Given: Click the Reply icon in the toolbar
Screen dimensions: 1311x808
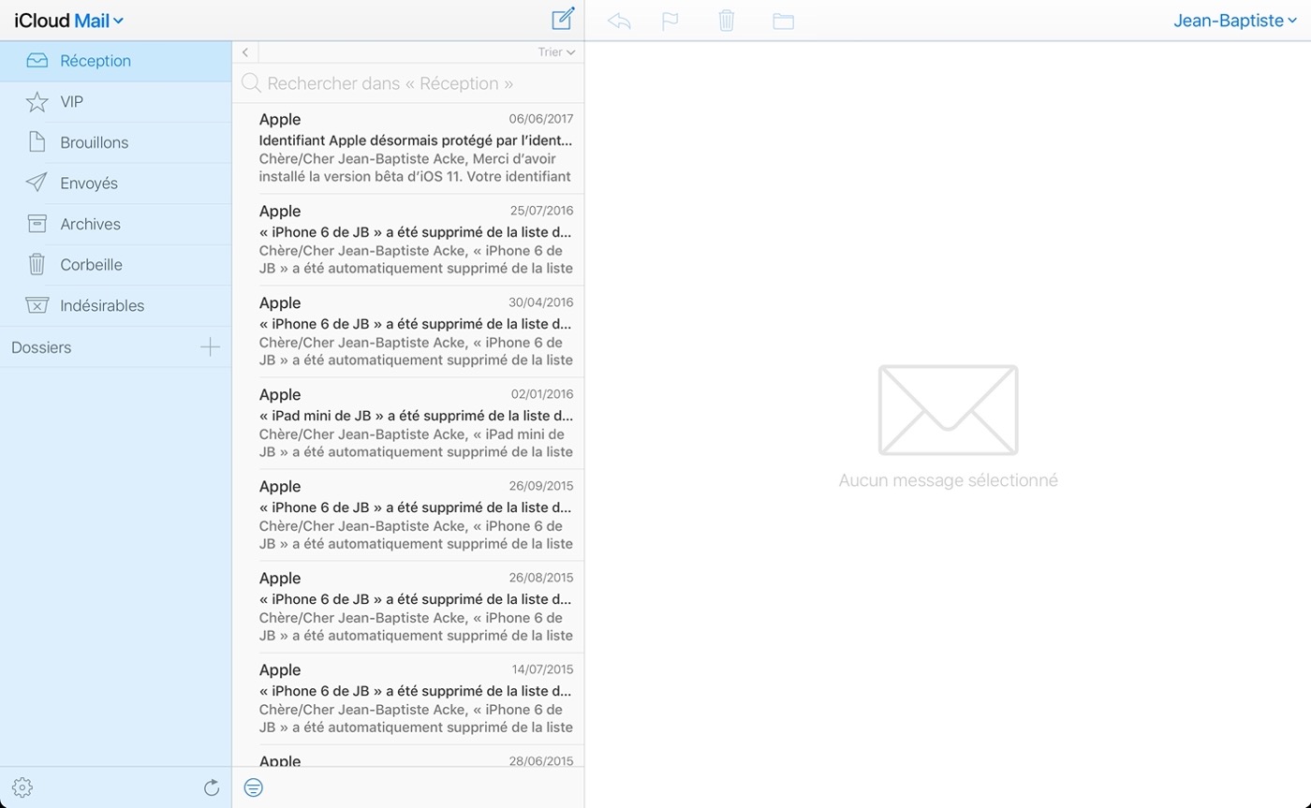Looking at the screenshot, I should coord(619,20).
